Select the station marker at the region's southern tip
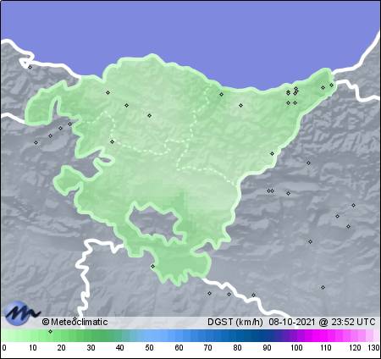This screenshot has height=359, width=381. (x=152, y=266)
